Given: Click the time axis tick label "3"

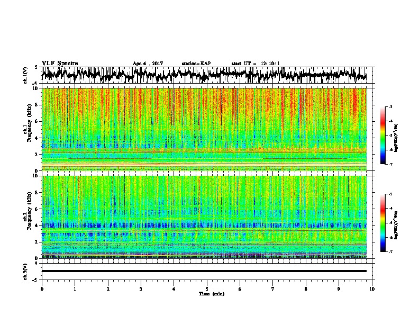Looking at the screenshot, I should pyautogui.click(x=141, y=289).
